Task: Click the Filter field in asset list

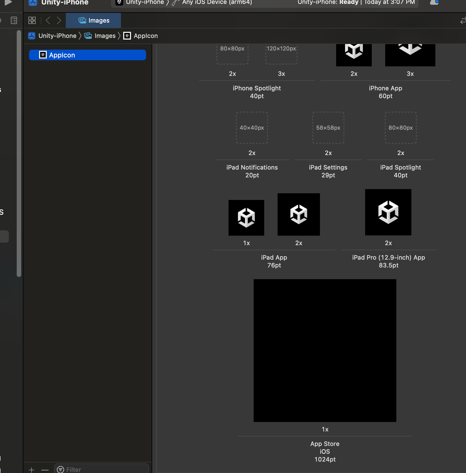Action: click(101, 469)
